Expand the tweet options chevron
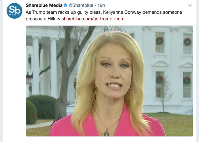 click(x=190, y=6)
